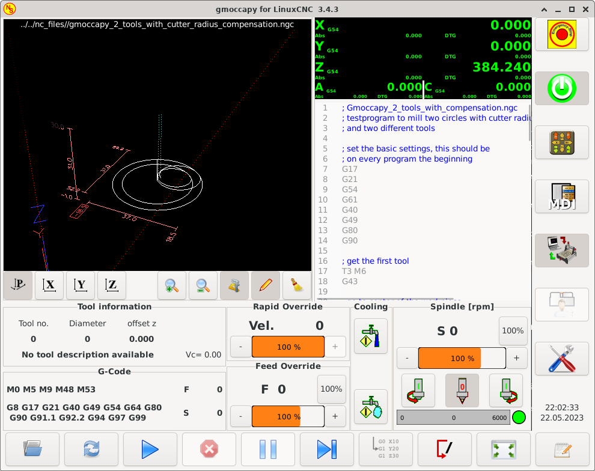Select the perspective view button

tap(19, 285)
